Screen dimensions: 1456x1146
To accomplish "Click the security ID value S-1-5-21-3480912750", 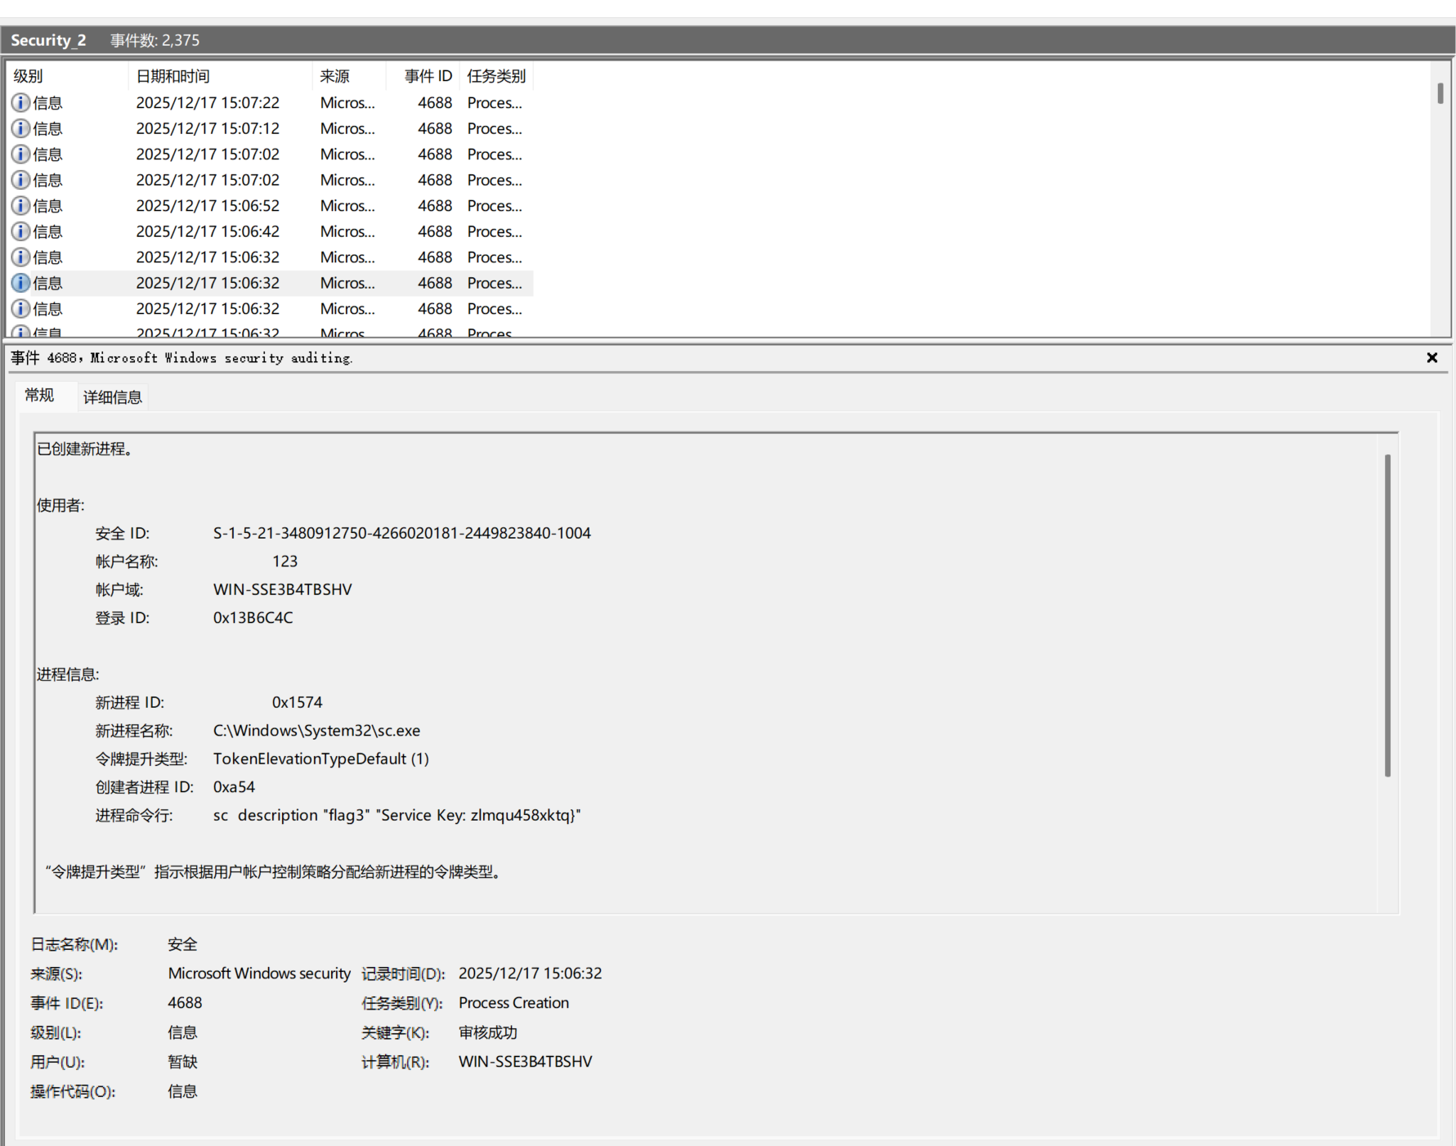I will point(402,533).
